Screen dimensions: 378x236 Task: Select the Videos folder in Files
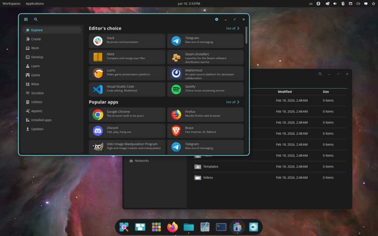pyautogui.click(x=269, y=178)
